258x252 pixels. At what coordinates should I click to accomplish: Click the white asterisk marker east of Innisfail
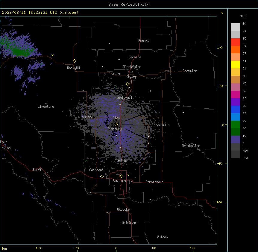click(150, 91)
